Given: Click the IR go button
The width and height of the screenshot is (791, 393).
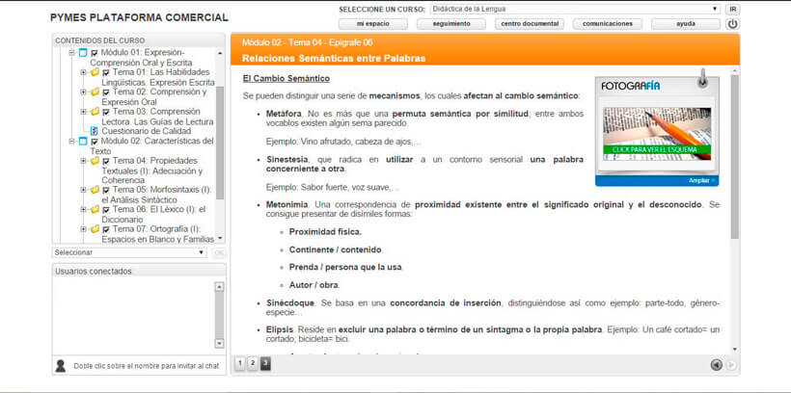Looking at the screenshot, I should tap(733, 9).
